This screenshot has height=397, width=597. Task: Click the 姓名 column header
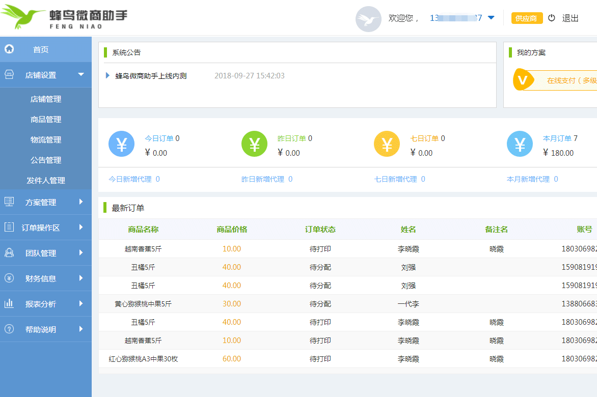(408, 230)
